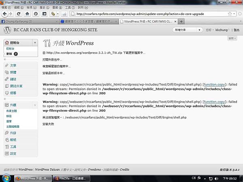Open 工具 (Tools) in the sidebar

(x=13, y=146)
